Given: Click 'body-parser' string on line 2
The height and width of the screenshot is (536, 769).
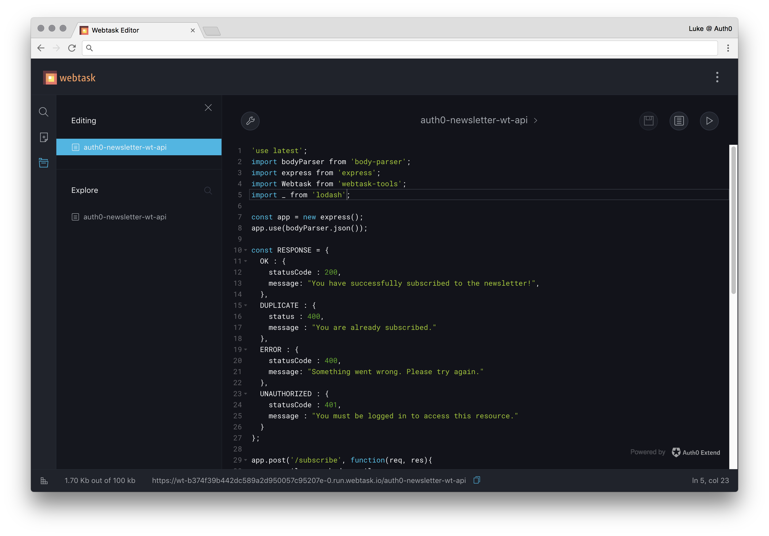Looking at the screenshot, I should [378, 162].
